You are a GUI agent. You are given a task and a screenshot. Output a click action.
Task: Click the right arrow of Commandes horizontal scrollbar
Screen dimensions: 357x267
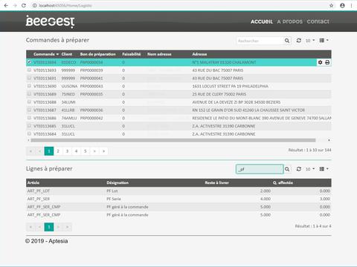point(329,140)
